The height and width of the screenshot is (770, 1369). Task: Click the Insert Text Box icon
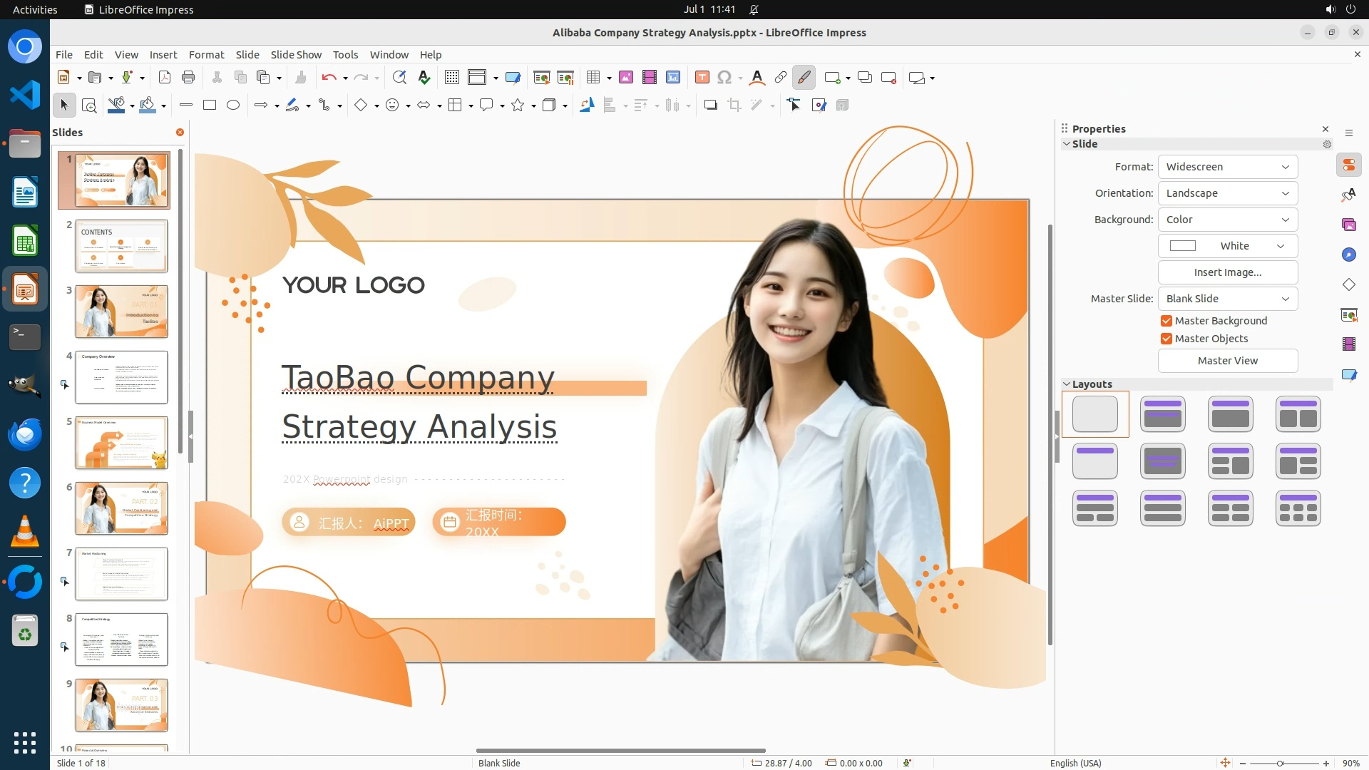pos(702,78)
